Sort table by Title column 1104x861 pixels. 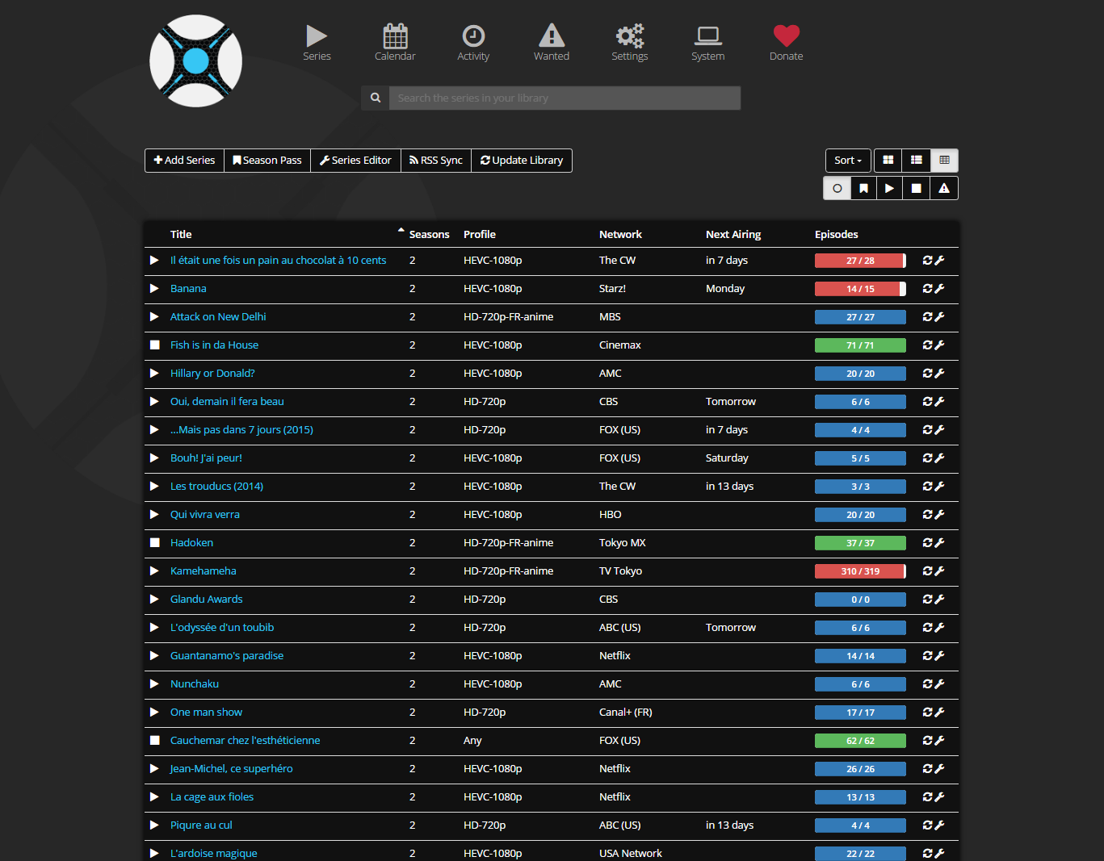click(x=181, y=235)
